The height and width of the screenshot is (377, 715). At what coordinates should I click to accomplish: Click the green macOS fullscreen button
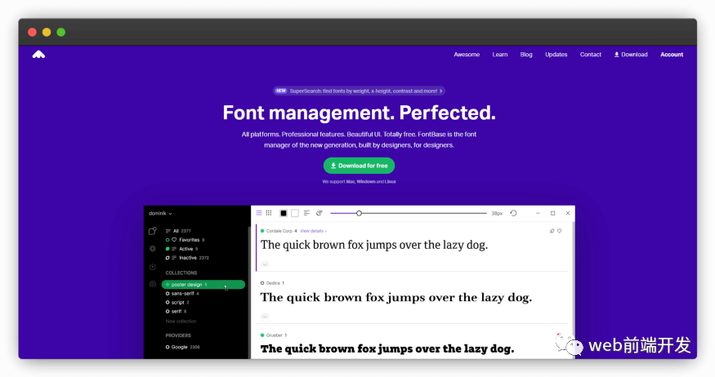(x=61, y=33)
